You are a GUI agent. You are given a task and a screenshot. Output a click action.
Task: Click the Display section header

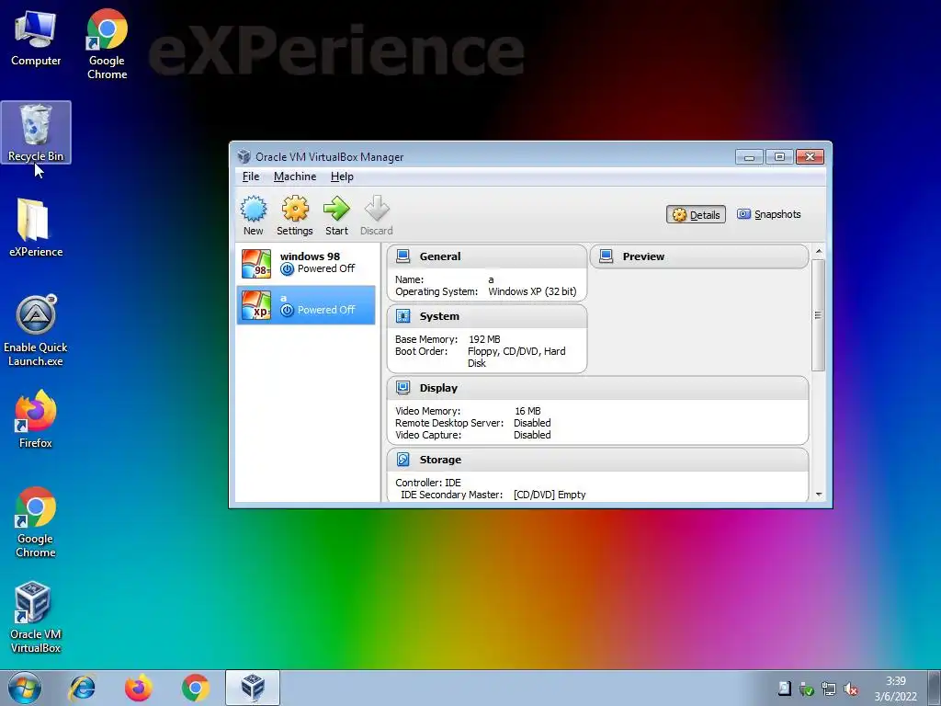tap(597, 388)
